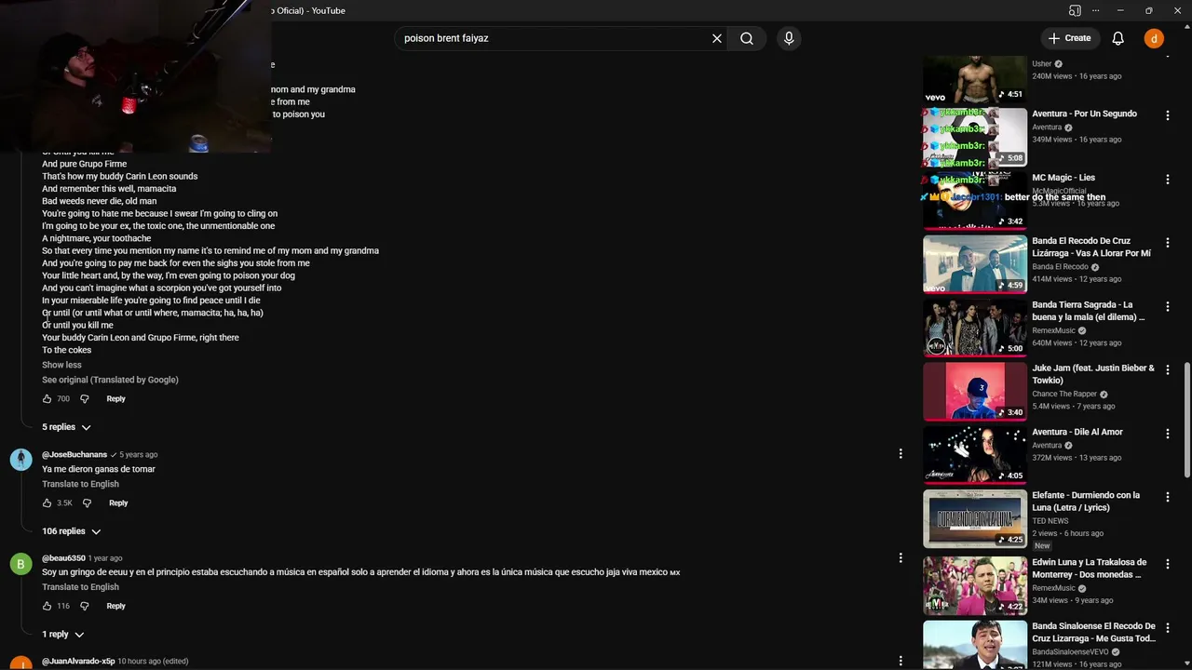This screenshot has height=670, width=1192.
Task: Open @JoseBuchanans channel link
Action: point(74,454)
